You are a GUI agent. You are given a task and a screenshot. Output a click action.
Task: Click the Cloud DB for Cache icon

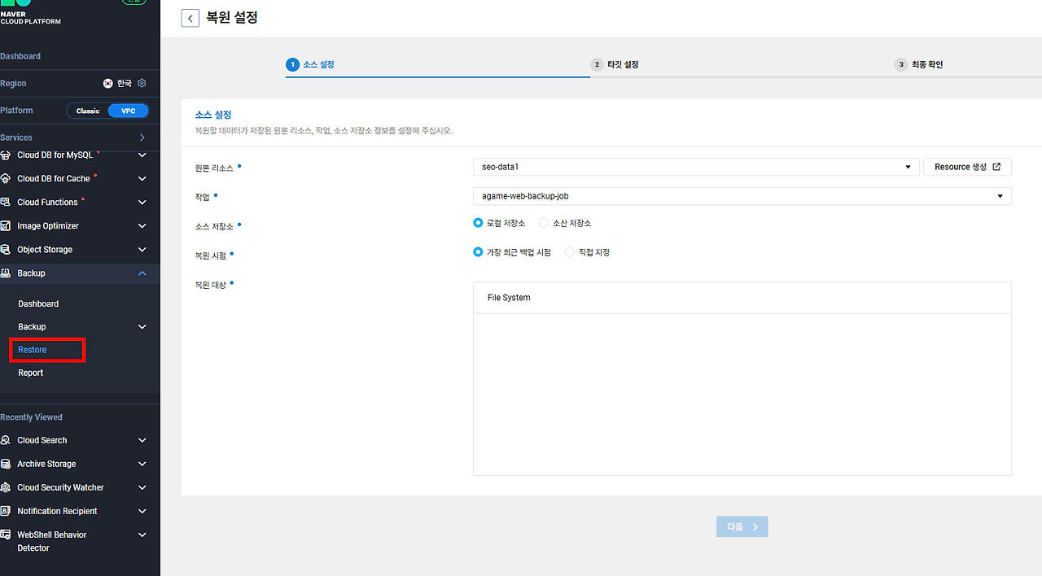(6, 178)
